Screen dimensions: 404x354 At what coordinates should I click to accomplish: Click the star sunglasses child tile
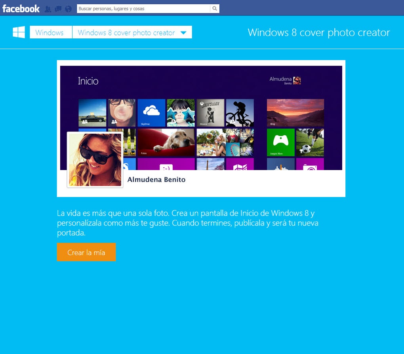(x=181, y=113)
